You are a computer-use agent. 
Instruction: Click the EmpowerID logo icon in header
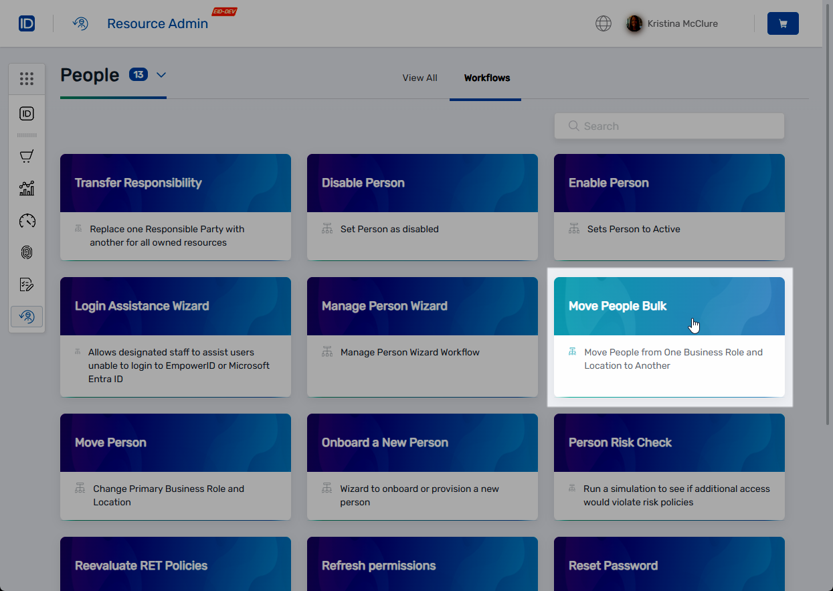pos(27,23)
